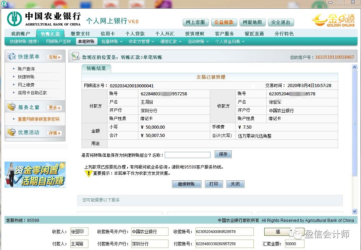Expand the 收款方管理 submenu
Image resolution: width=361 pixels, height=250 pixels.
coord(141,42)
